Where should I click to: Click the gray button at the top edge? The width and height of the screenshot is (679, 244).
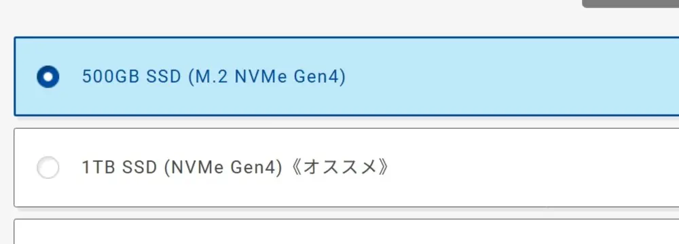[x=631, y=3]
